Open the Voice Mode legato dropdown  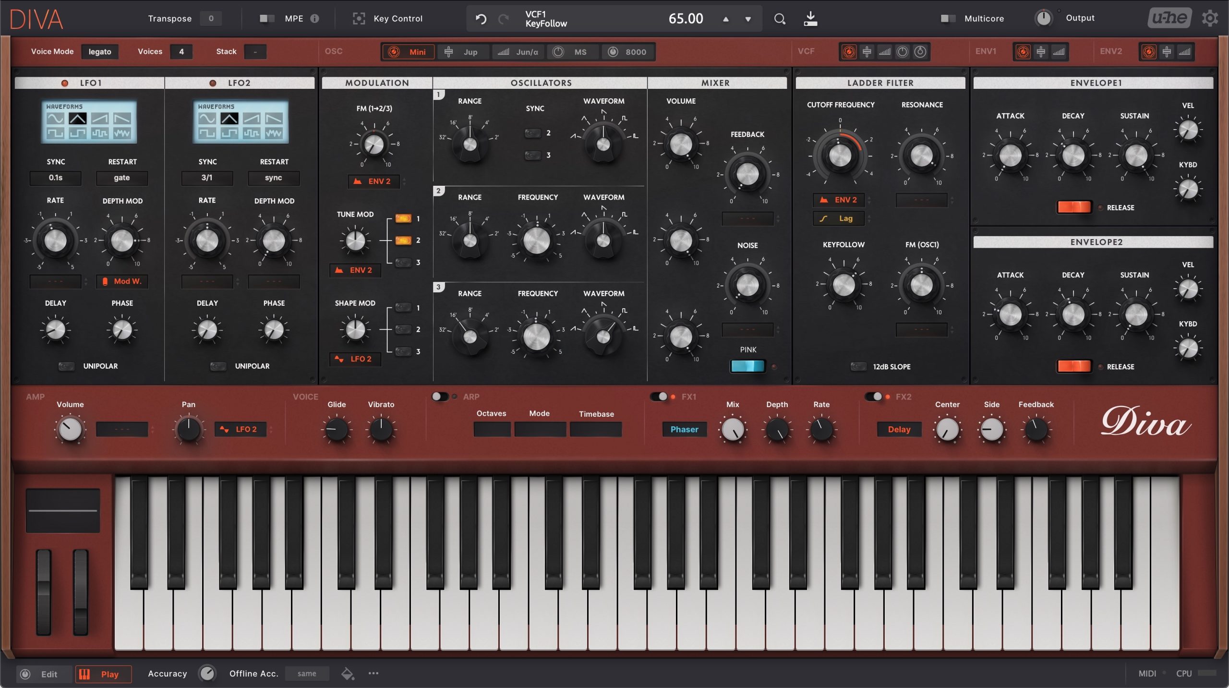coord(100,51)
